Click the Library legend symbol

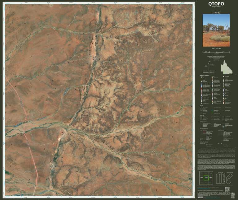pyautogui.click(x=213, y=97)
